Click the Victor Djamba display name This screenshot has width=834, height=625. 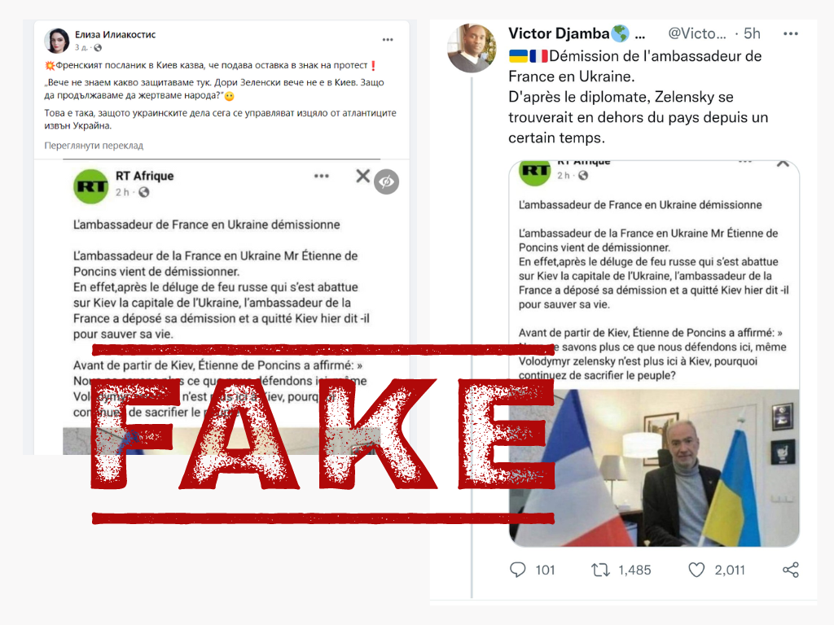coord(559,33)
